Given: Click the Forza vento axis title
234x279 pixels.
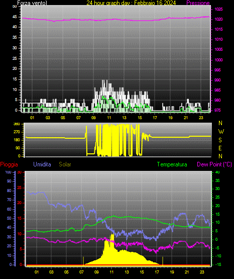Looking at the screenshot, I should 32,3.
